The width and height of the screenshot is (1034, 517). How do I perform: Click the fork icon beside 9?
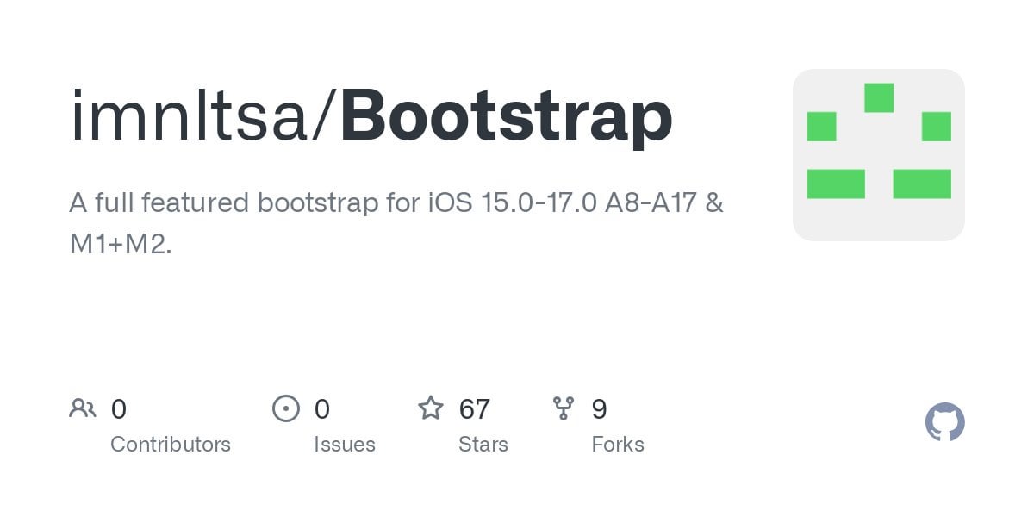pos(564,408)
